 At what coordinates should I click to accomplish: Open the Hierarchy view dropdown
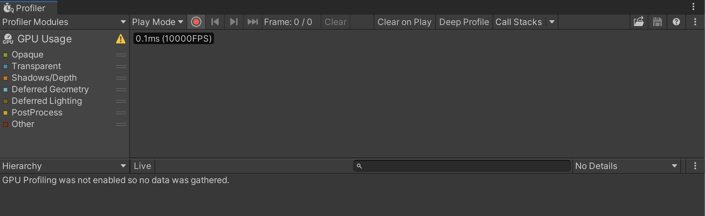click(64, 166)
